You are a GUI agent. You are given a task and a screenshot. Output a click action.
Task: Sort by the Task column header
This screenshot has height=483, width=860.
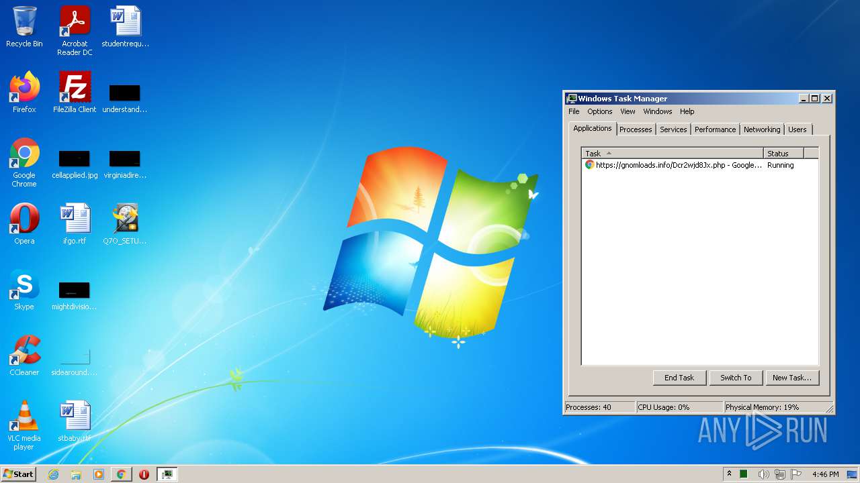pos(673,153)
